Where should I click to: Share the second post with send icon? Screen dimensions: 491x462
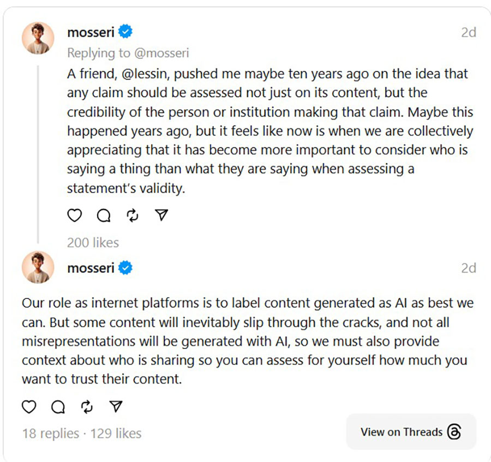pos(116,406)
